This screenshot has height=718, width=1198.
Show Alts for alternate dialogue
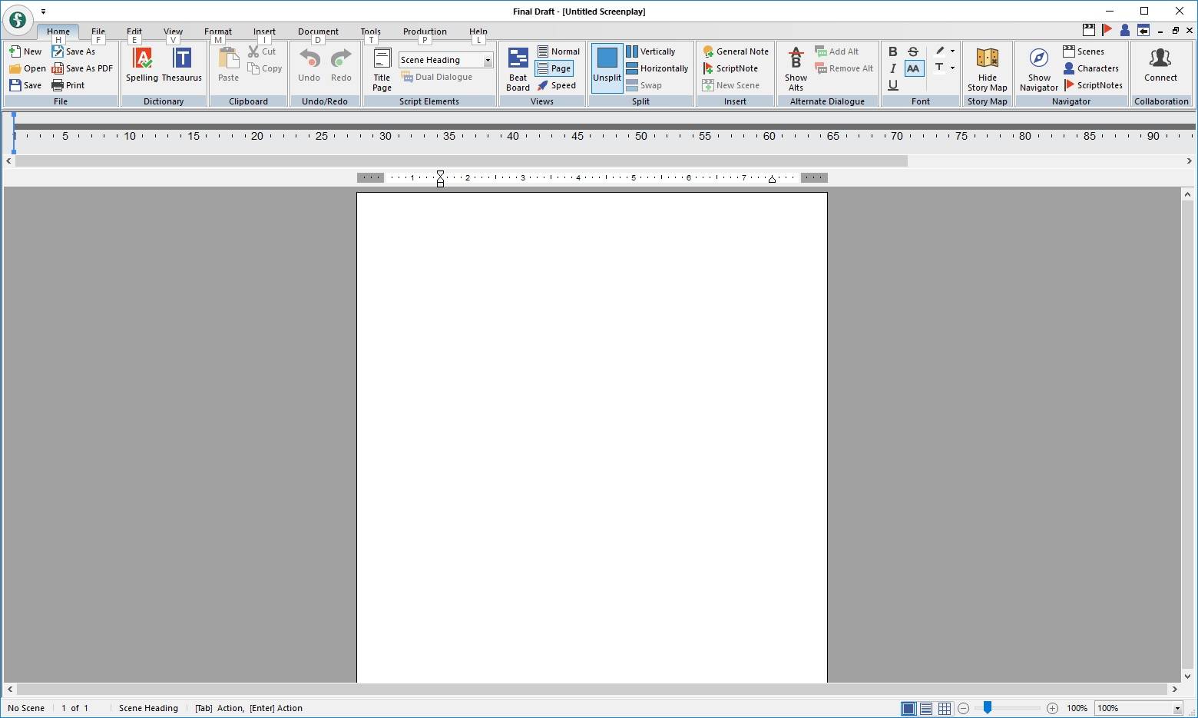tap(796, 69)
